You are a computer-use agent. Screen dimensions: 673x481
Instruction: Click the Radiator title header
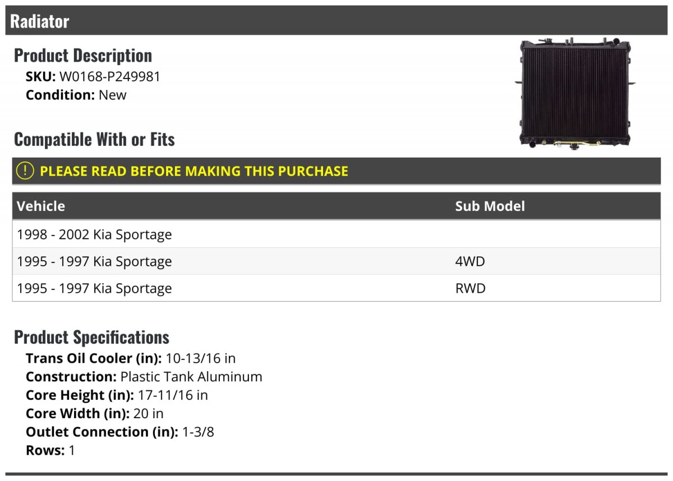40,21
